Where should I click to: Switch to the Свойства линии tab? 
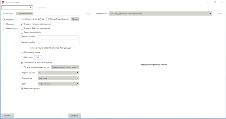(x=25, y=14)
